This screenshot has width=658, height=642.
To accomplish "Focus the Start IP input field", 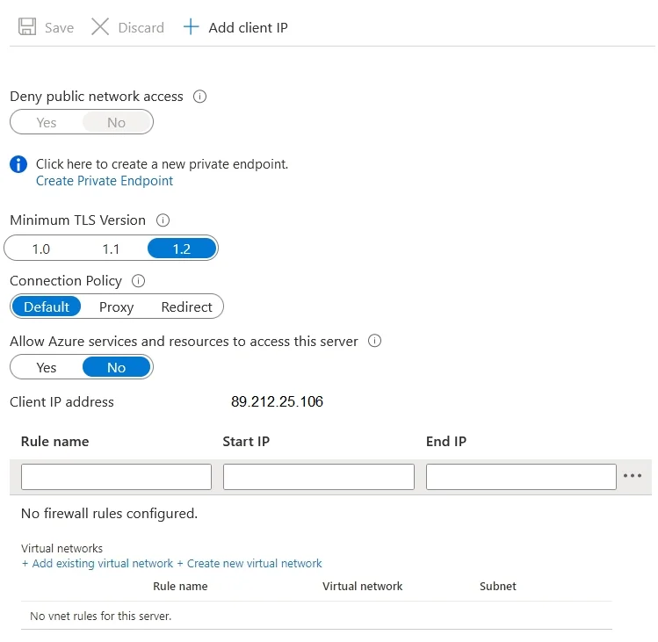I will 319,476.
